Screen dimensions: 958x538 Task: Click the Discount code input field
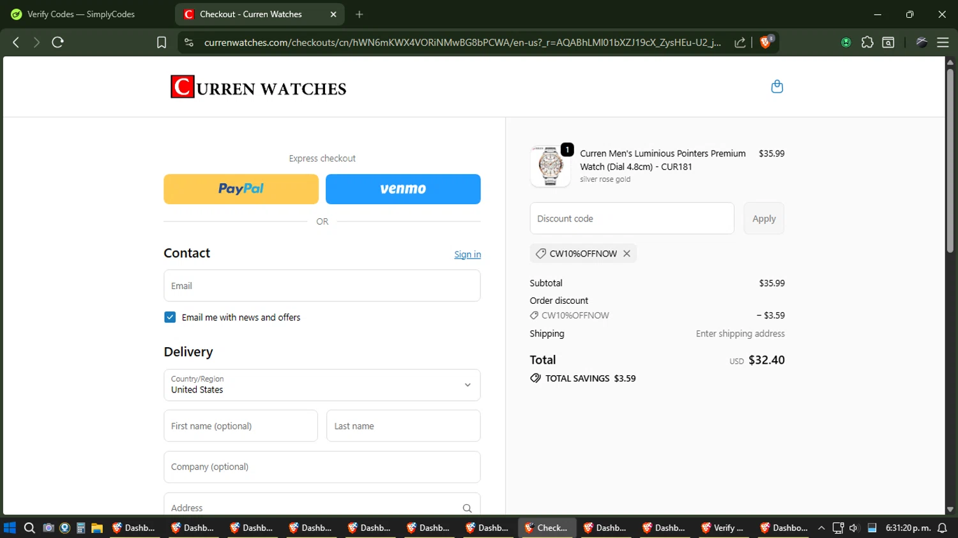point(632,218)
